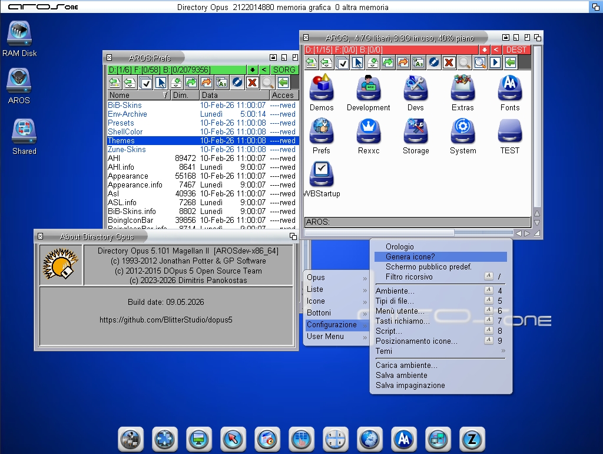Select the Fonts drawer icon
This screenshot has height=454, width=603.
510,93
